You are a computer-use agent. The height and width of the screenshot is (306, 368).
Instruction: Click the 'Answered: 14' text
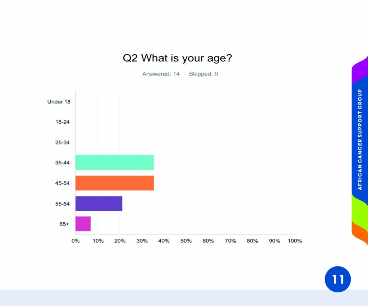tap(161, 74)
